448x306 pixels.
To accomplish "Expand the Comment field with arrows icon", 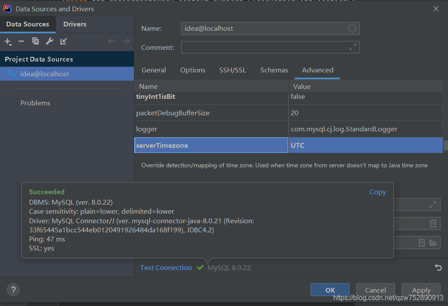I will click(353, 47).
